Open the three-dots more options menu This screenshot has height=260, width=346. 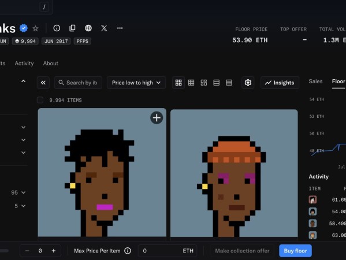120,28
